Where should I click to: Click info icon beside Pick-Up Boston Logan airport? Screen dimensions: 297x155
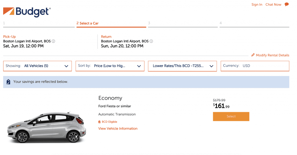click(53, 41)
